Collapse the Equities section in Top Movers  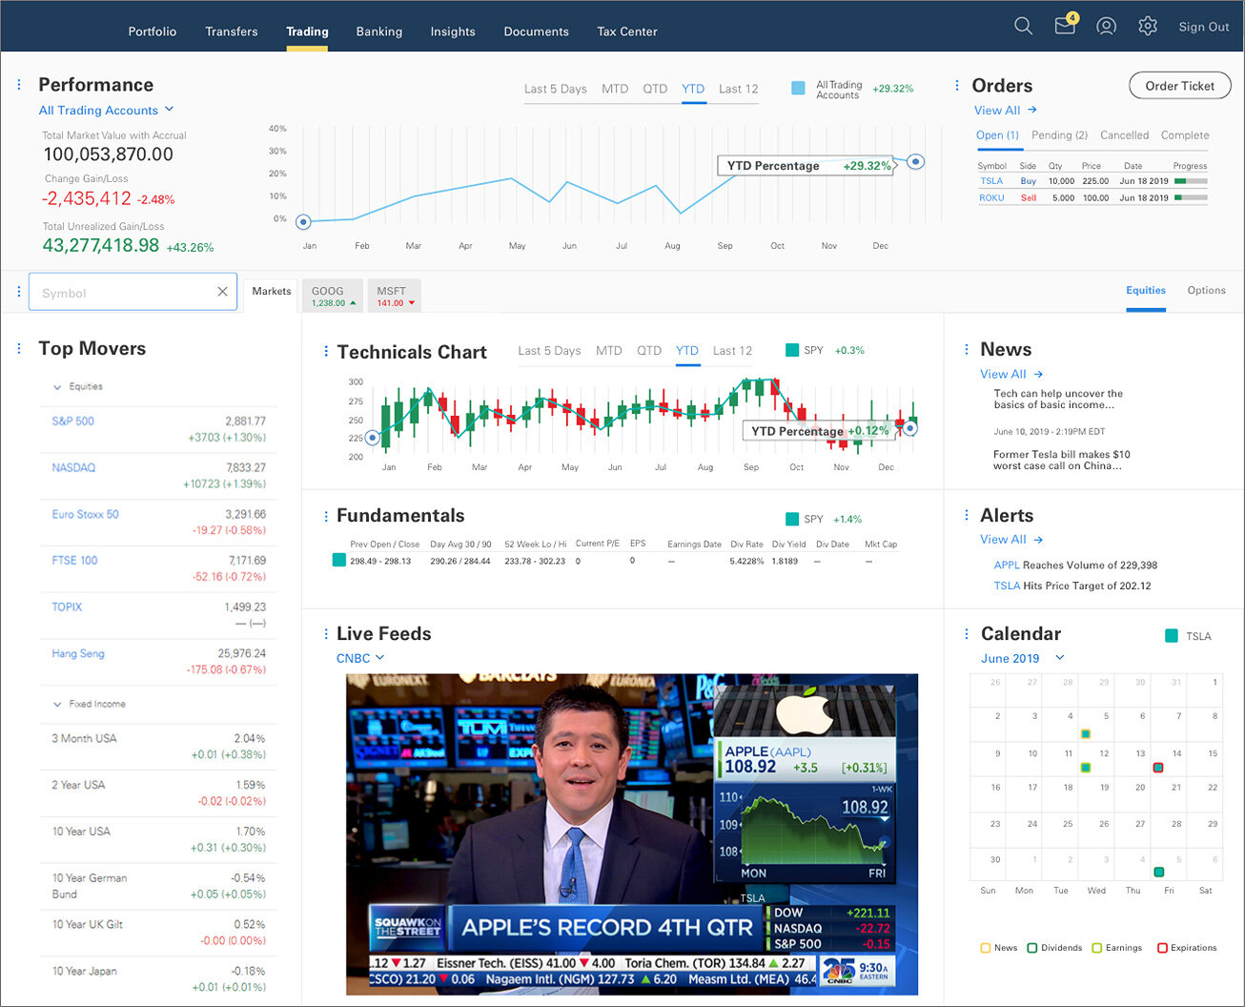[57, 387]
